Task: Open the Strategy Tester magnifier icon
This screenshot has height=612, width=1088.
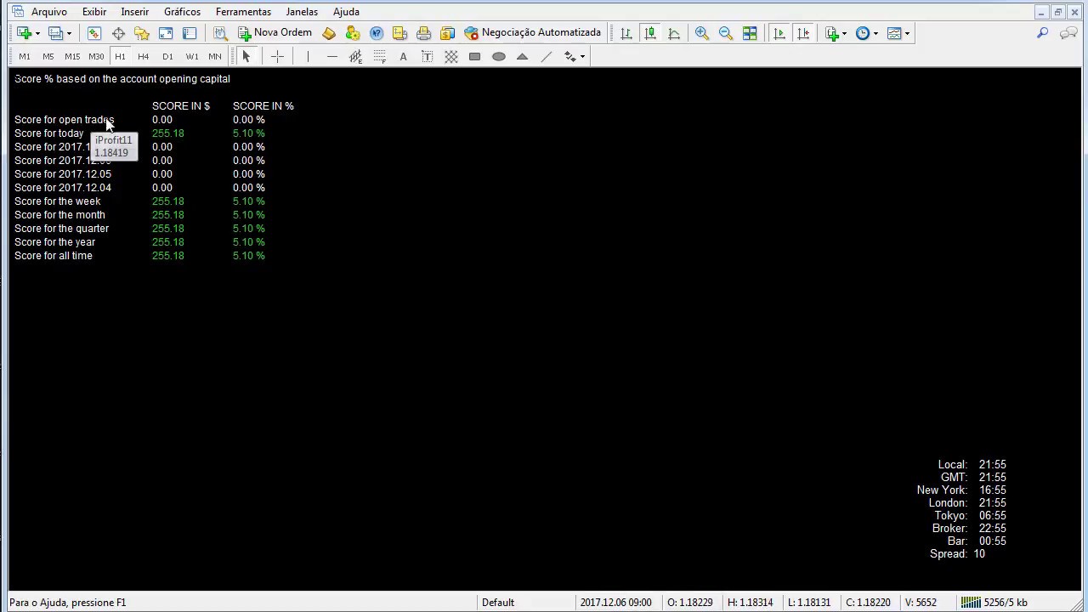Action: pyautogui.click(x=220, y=33)
